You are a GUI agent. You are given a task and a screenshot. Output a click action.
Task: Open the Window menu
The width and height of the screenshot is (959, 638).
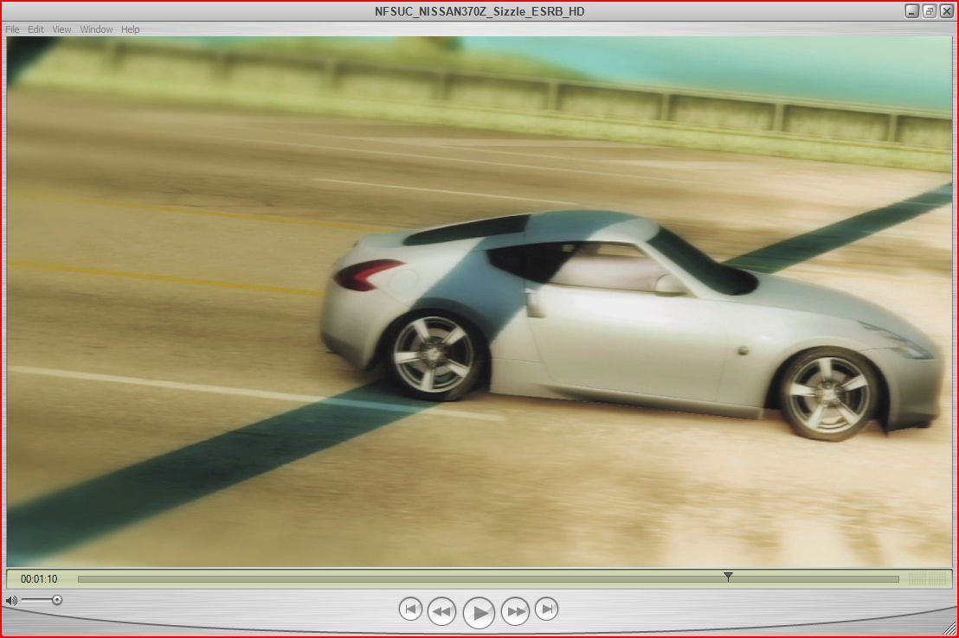pos(96,29)
